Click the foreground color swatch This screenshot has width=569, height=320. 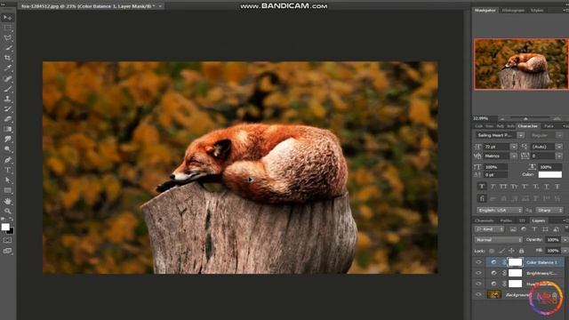[5, 227]
